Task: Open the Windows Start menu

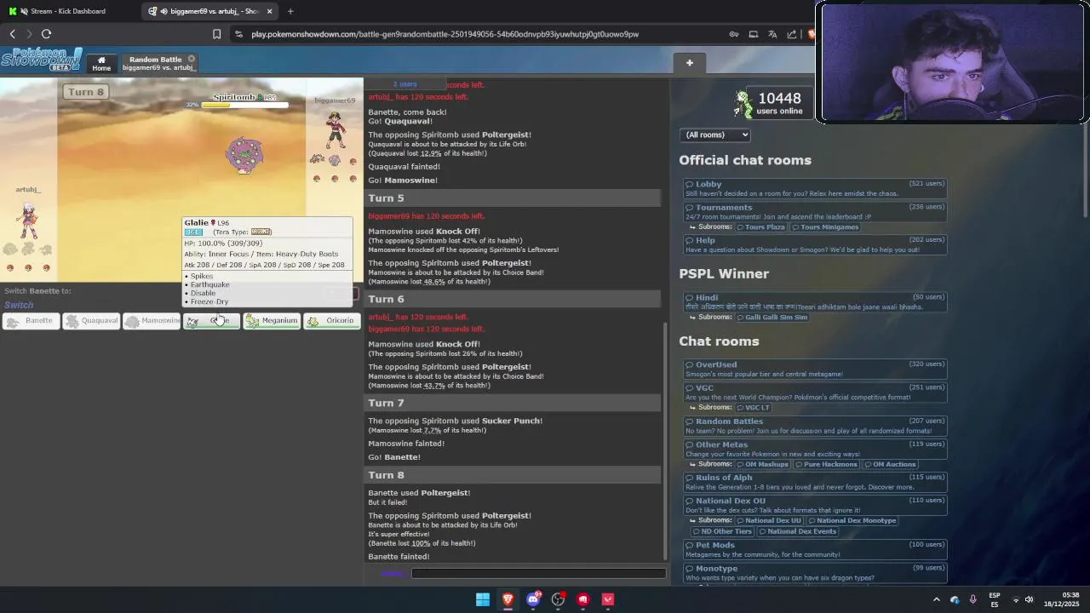Action: 483,599
